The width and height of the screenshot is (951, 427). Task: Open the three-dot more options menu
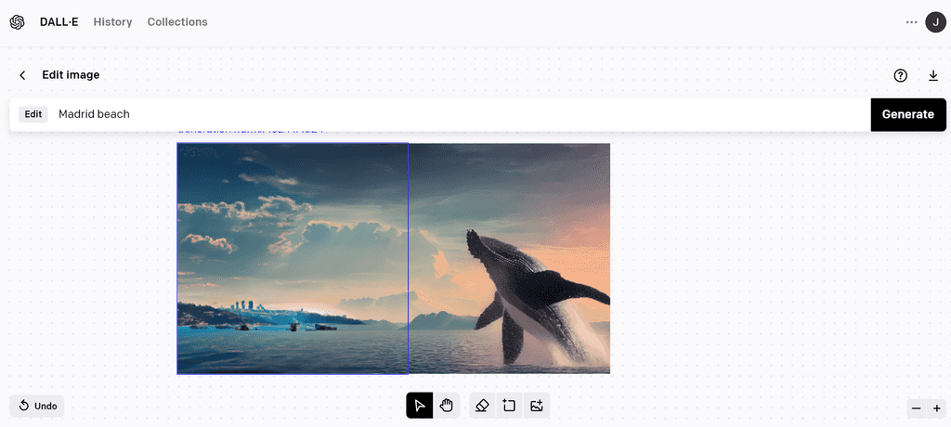(912, 22)
